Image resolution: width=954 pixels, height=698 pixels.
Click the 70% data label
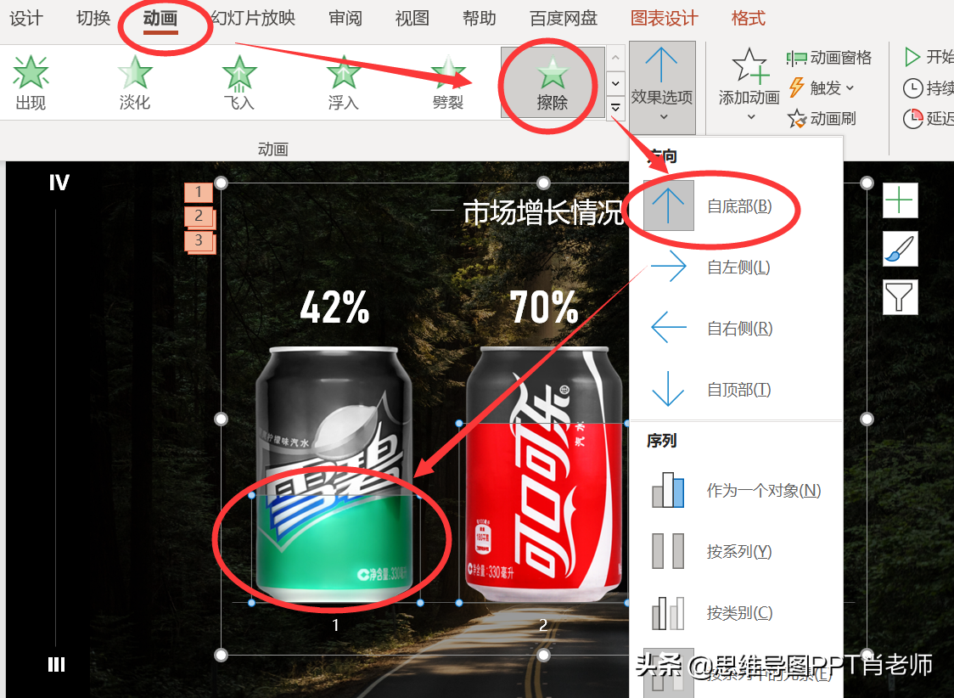pyautogui.click(x=543, y=307)
